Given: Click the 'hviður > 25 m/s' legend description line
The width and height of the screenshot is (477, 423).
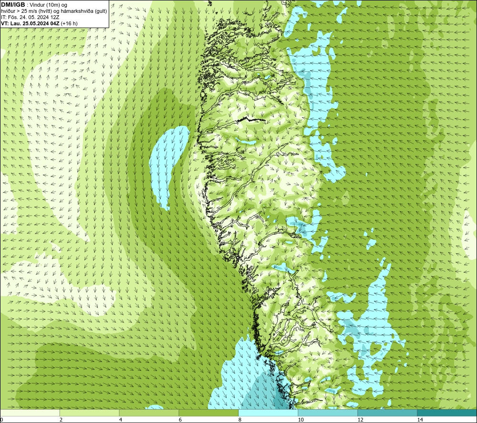Looking at the screenshot, I should [54, 11].
